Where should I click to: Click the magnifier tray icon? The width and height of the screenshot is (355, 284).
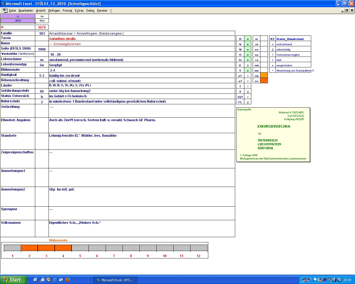click(x=315, y=280)
